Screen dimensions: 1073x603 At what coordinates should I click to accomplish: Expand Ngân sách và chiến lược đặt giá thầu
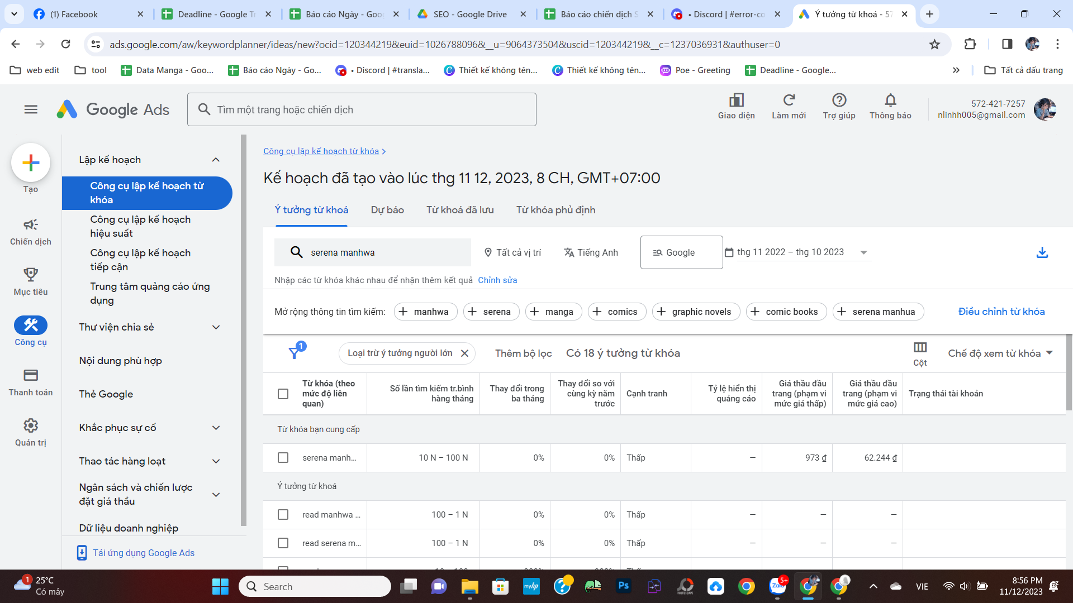pyautogui.click(x=216, y=495)
